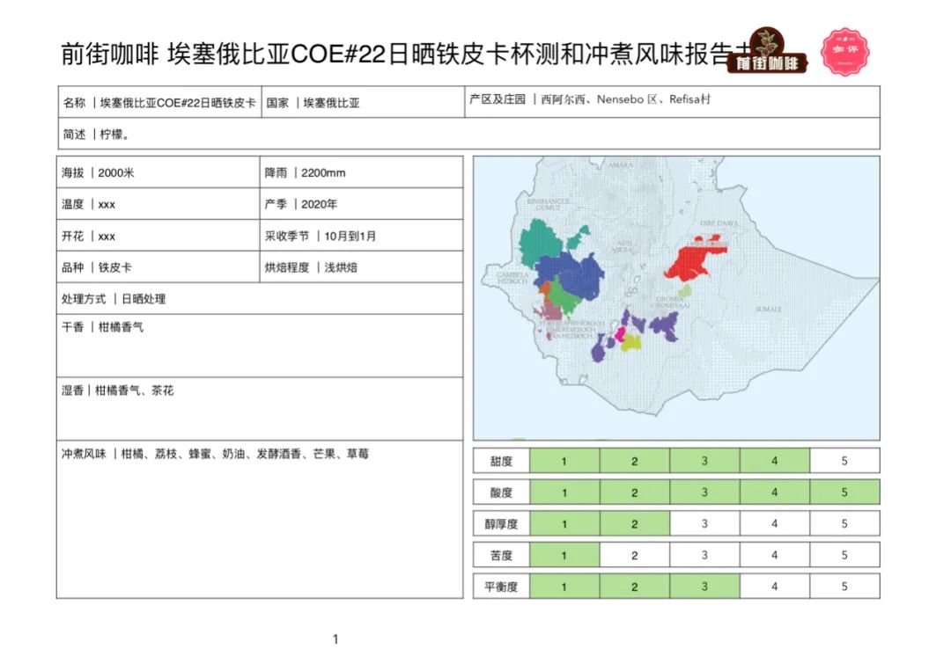
Task: Click cell 2 in the 苦度 row
Action: click(634, 555)
